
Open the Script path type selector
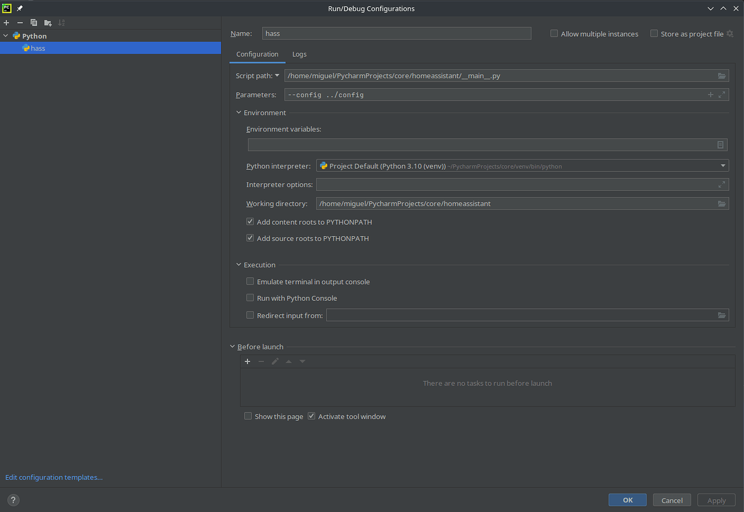278,75
